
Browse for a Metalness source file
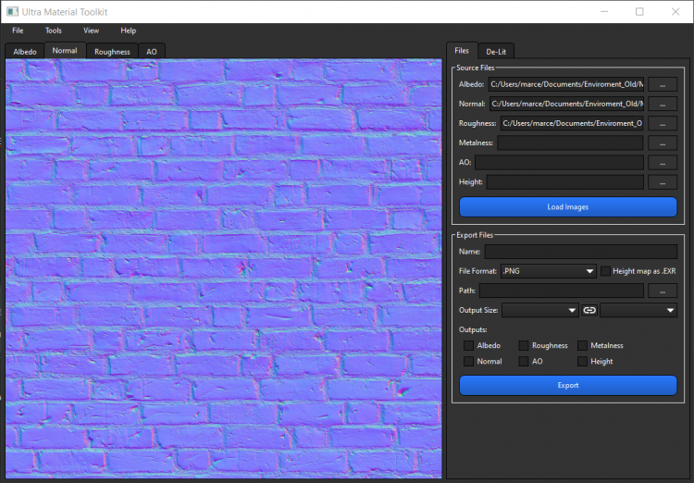click(x=662, y=142)
